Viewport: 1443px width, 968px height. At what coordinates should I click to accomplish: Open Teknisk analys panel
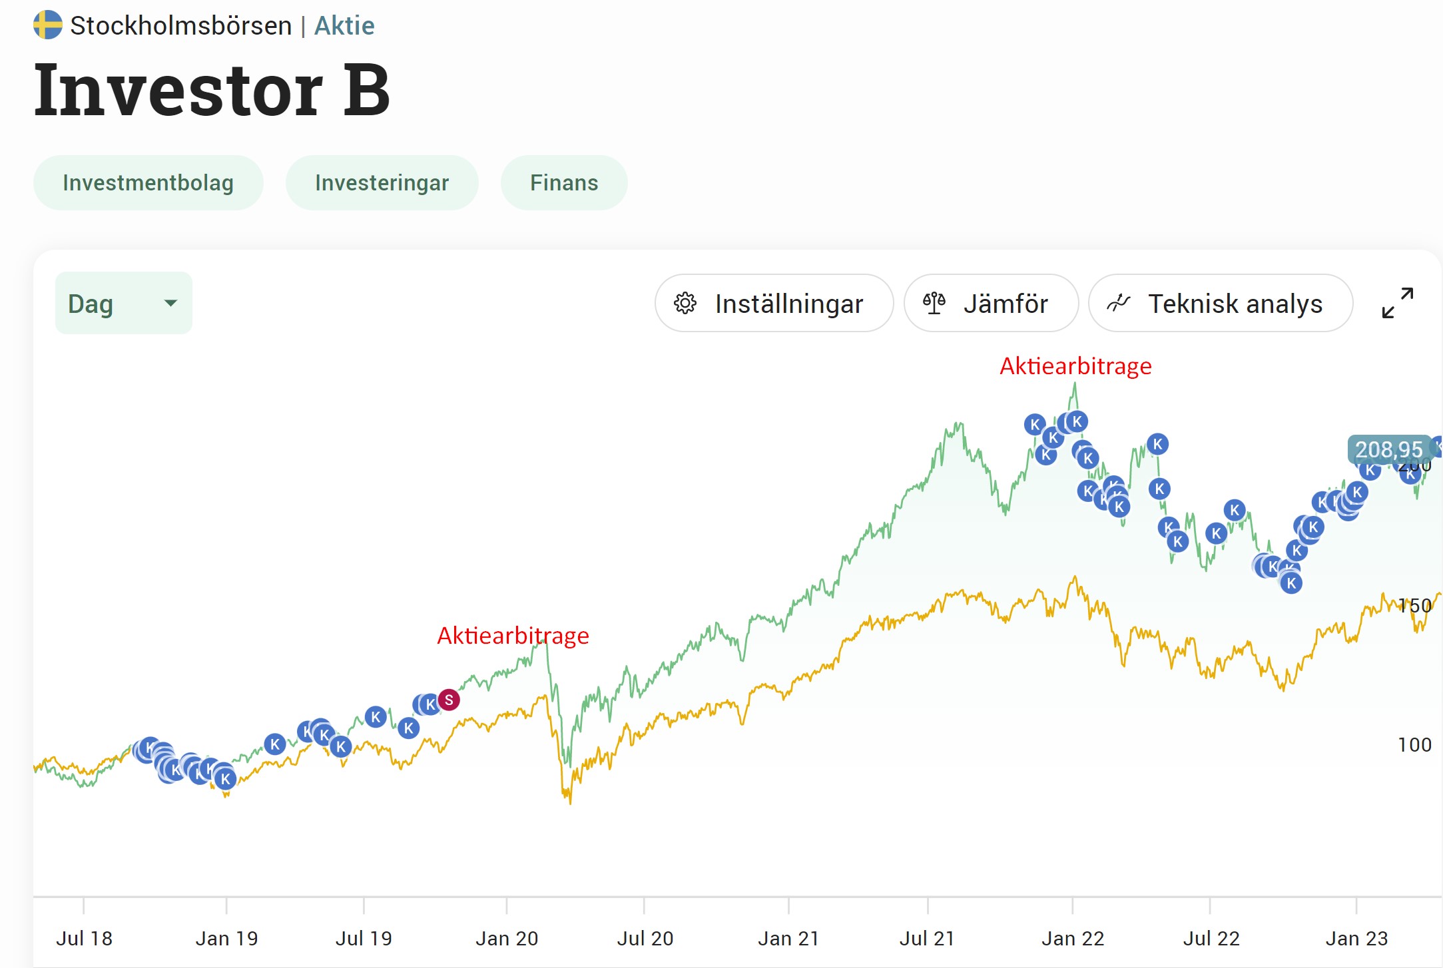pyautogui.click(x=1220, y=304)
